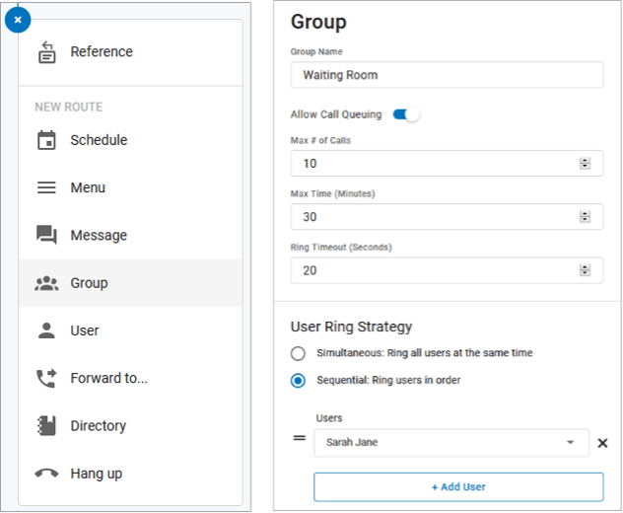Click the Max # of Calls stepper arrows

click(585, 164)
